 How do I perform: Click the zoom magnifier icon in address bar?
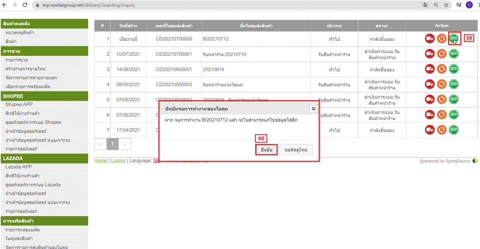click(436, 5)
